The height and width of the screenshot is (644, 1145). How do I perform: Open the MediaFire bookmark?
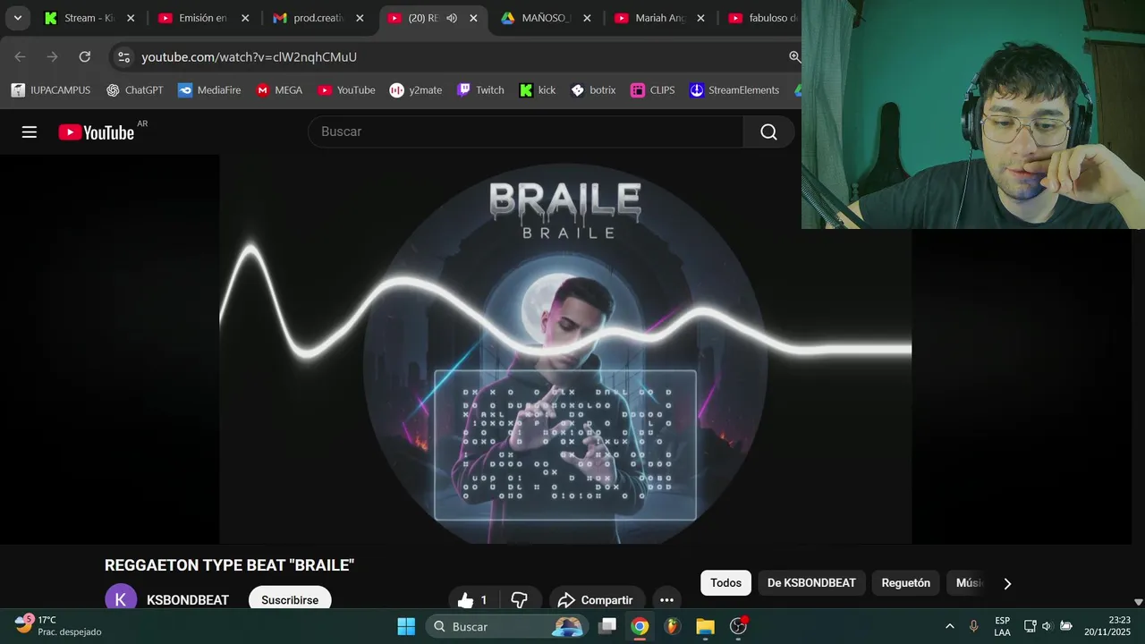(209, 90)
